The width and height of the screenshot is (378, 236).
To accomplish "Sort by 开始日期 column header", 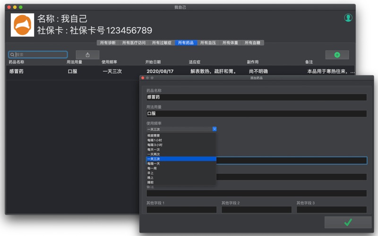I will [153, 62].
